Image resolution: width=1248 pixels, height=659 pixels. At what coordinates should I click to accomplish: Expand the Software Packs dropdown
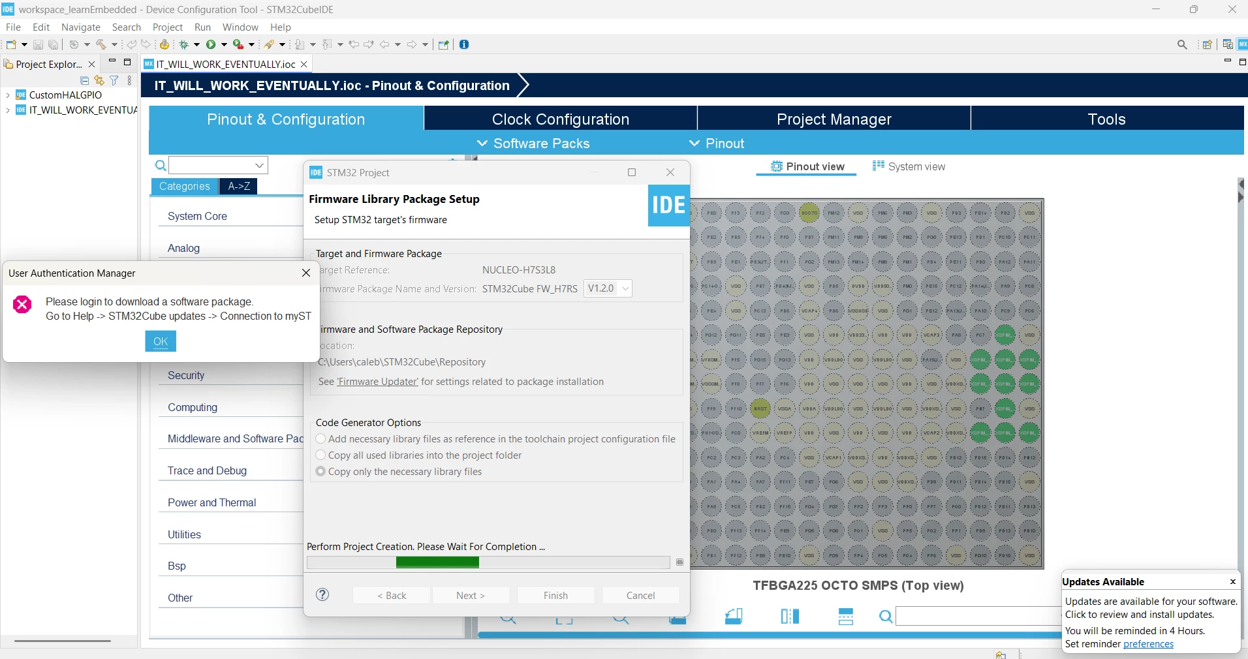click(x=533, y=144)
